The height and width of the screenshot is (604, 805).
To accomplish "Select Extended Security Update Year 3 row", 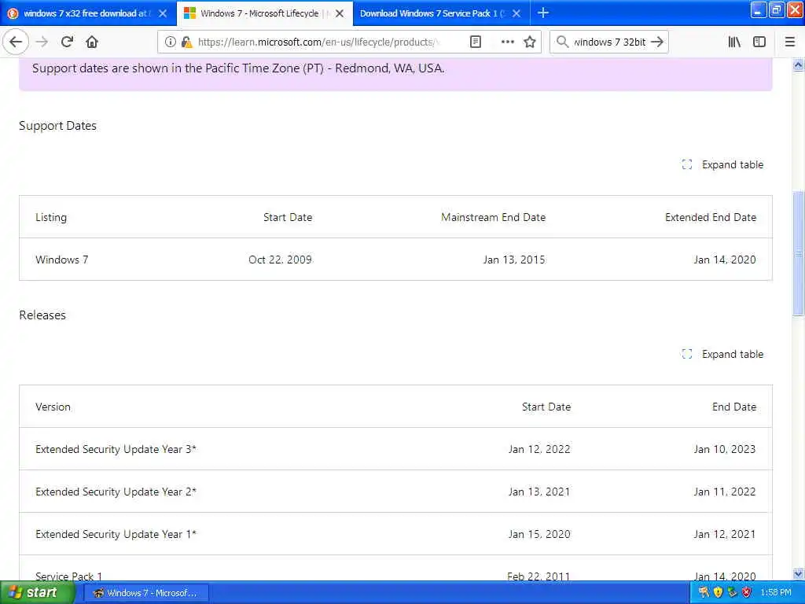I will (396, 449).
